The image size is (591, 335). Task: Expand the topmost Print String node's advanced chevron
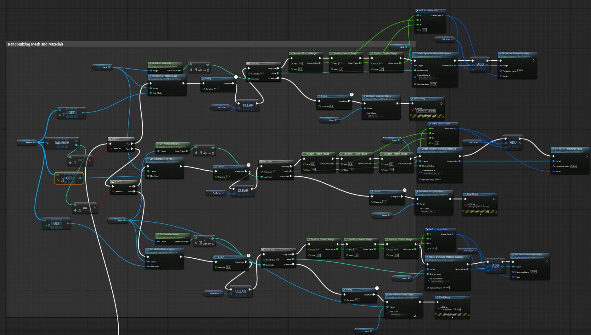[x=427, y=119]
